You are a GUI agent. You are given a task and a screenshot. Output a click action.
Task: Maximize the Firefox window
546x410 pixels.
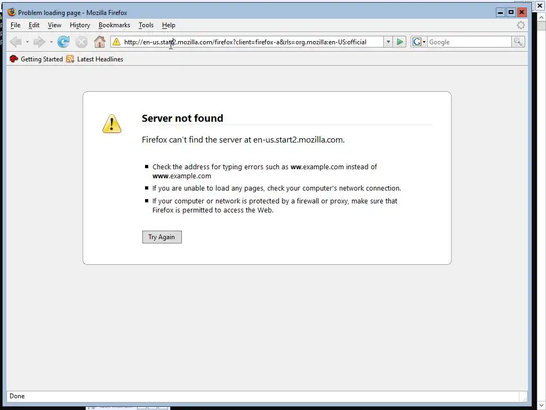tap(511, 13)
